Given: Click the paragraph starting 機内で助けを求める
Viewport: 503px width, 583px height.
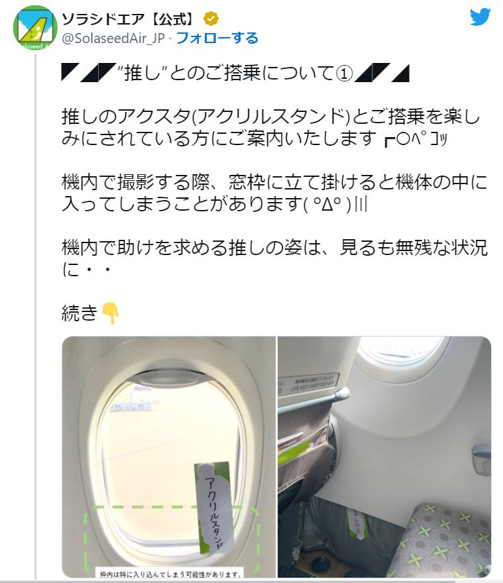Looking at the screenshot, I should pyautogui.click(x=274, y=258).
